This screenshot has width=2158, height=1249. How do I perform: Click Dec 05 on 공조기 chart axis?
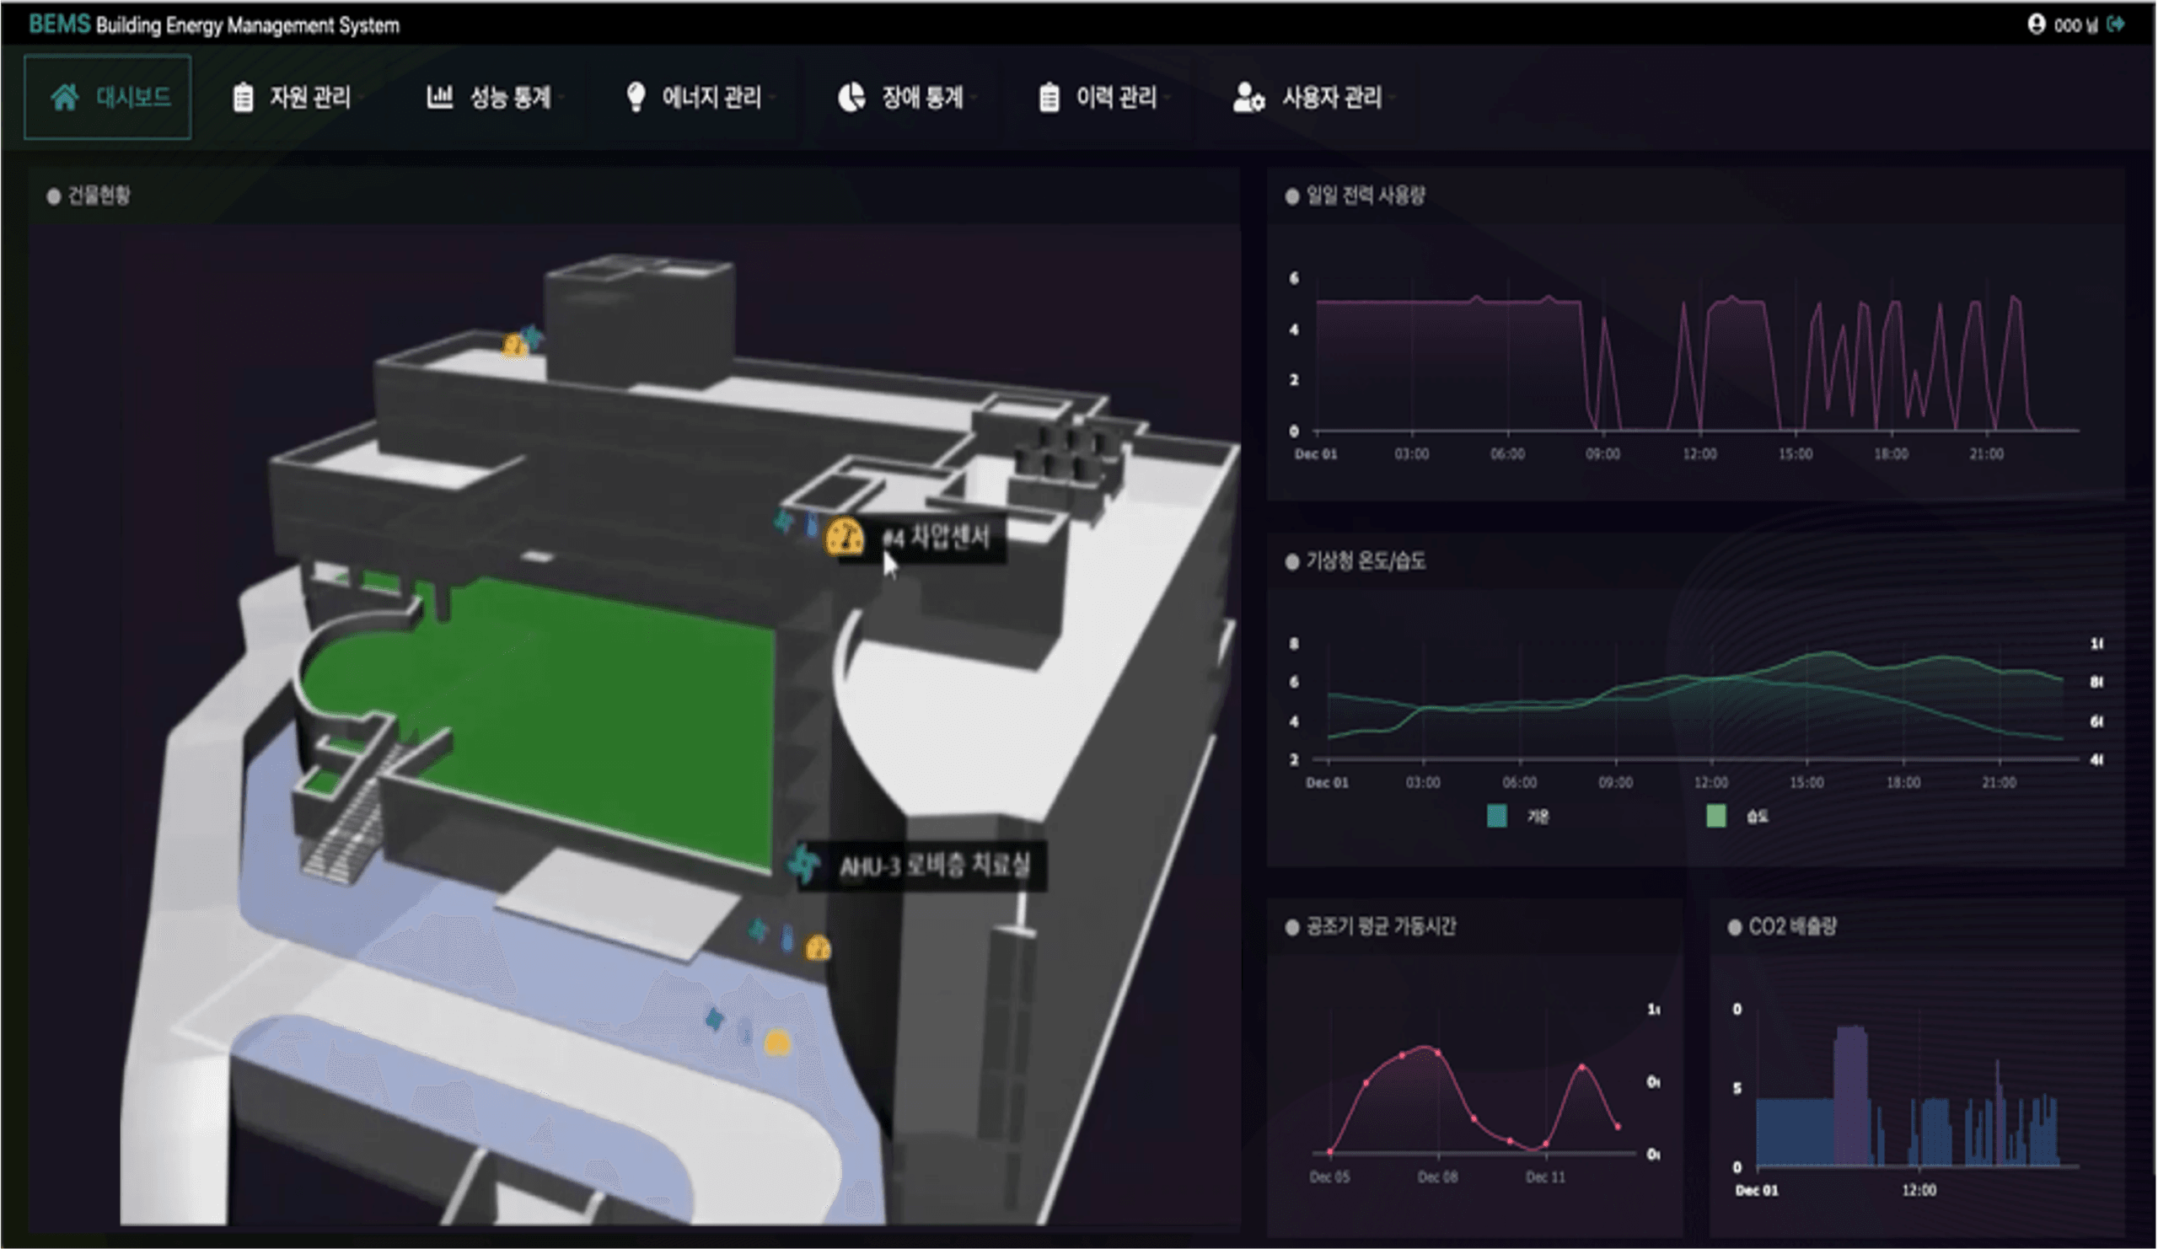click(x=1329, y=1177)
